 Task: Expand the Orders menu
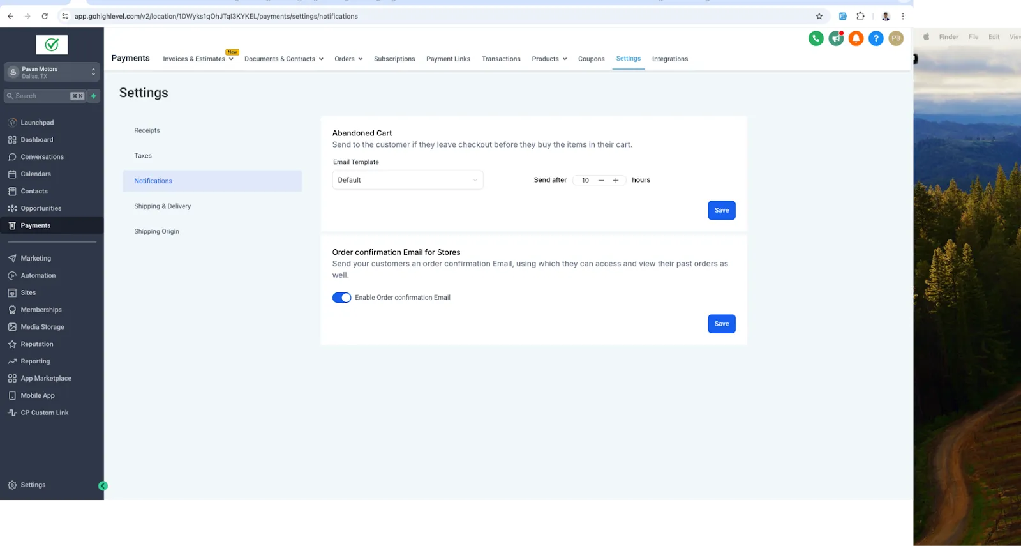(348, 59)
